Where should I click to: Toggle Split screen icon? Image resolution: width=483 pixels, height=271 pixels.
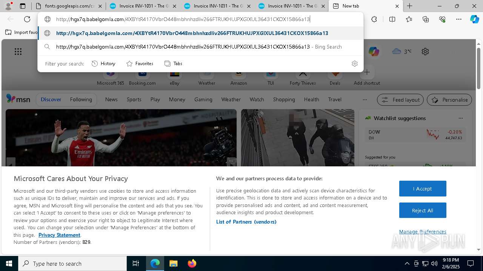(x=392, y=19)
